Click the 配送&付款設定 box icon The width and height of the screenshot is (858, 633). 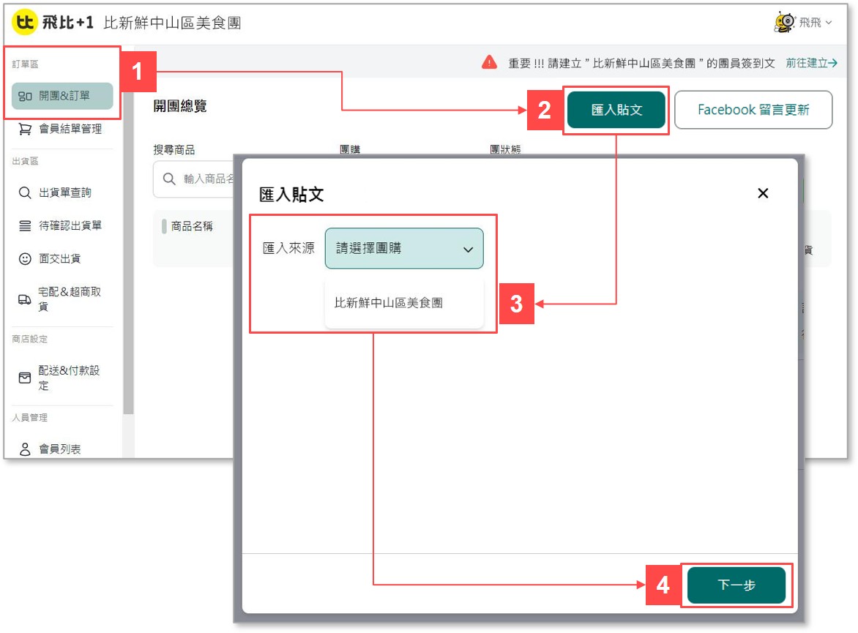(x=25, y=378)
